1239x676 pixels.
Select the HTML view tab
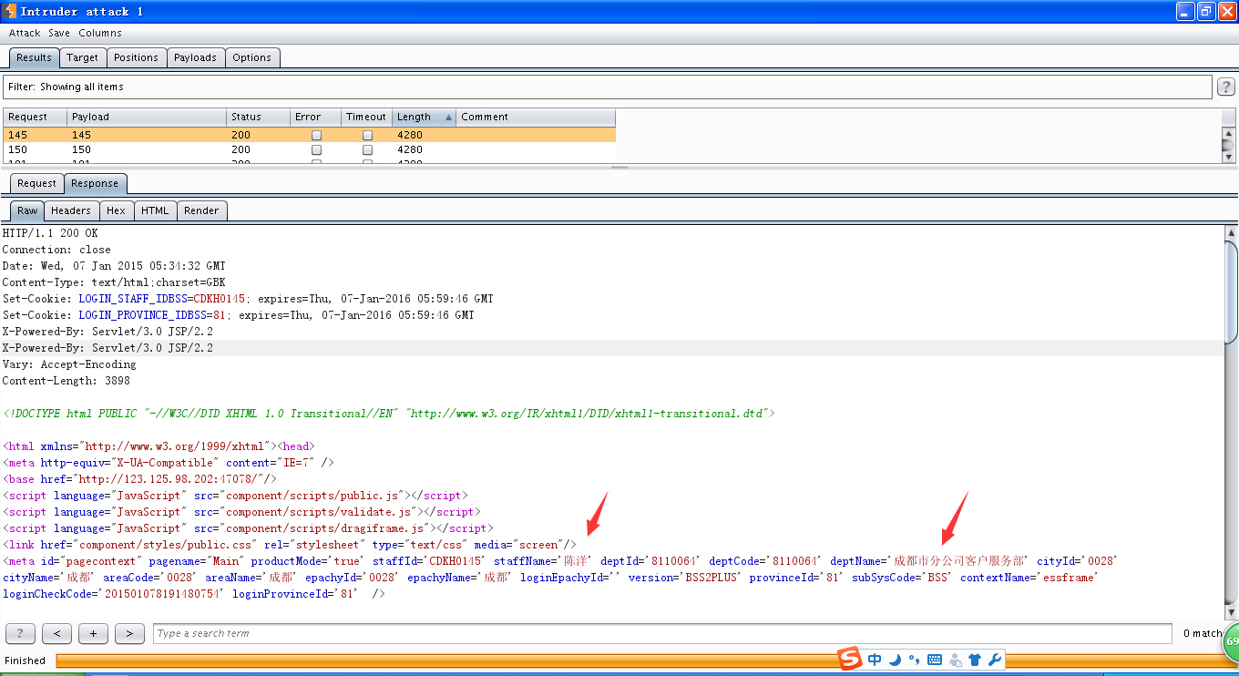[155, 210]
